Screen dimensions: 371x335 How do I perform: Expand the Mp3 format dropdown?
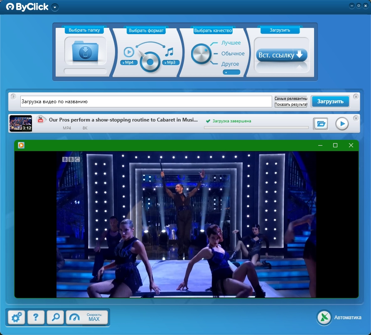[x=171, y=62]
